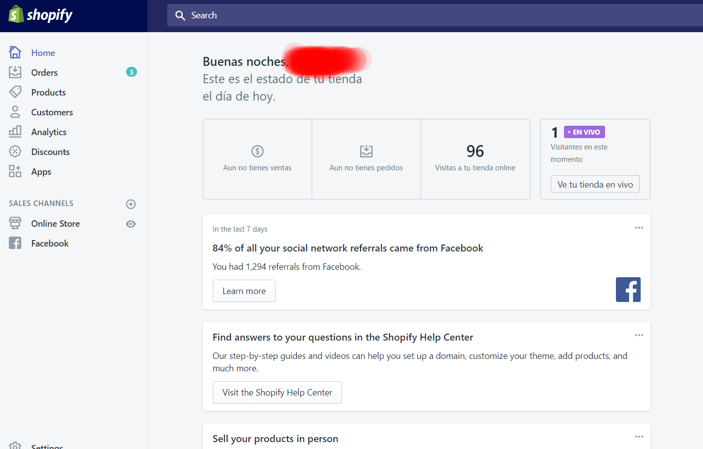This screenshot has width=703, height=449.
Task: Click the Products tag icon
Action: click(15, 92)
